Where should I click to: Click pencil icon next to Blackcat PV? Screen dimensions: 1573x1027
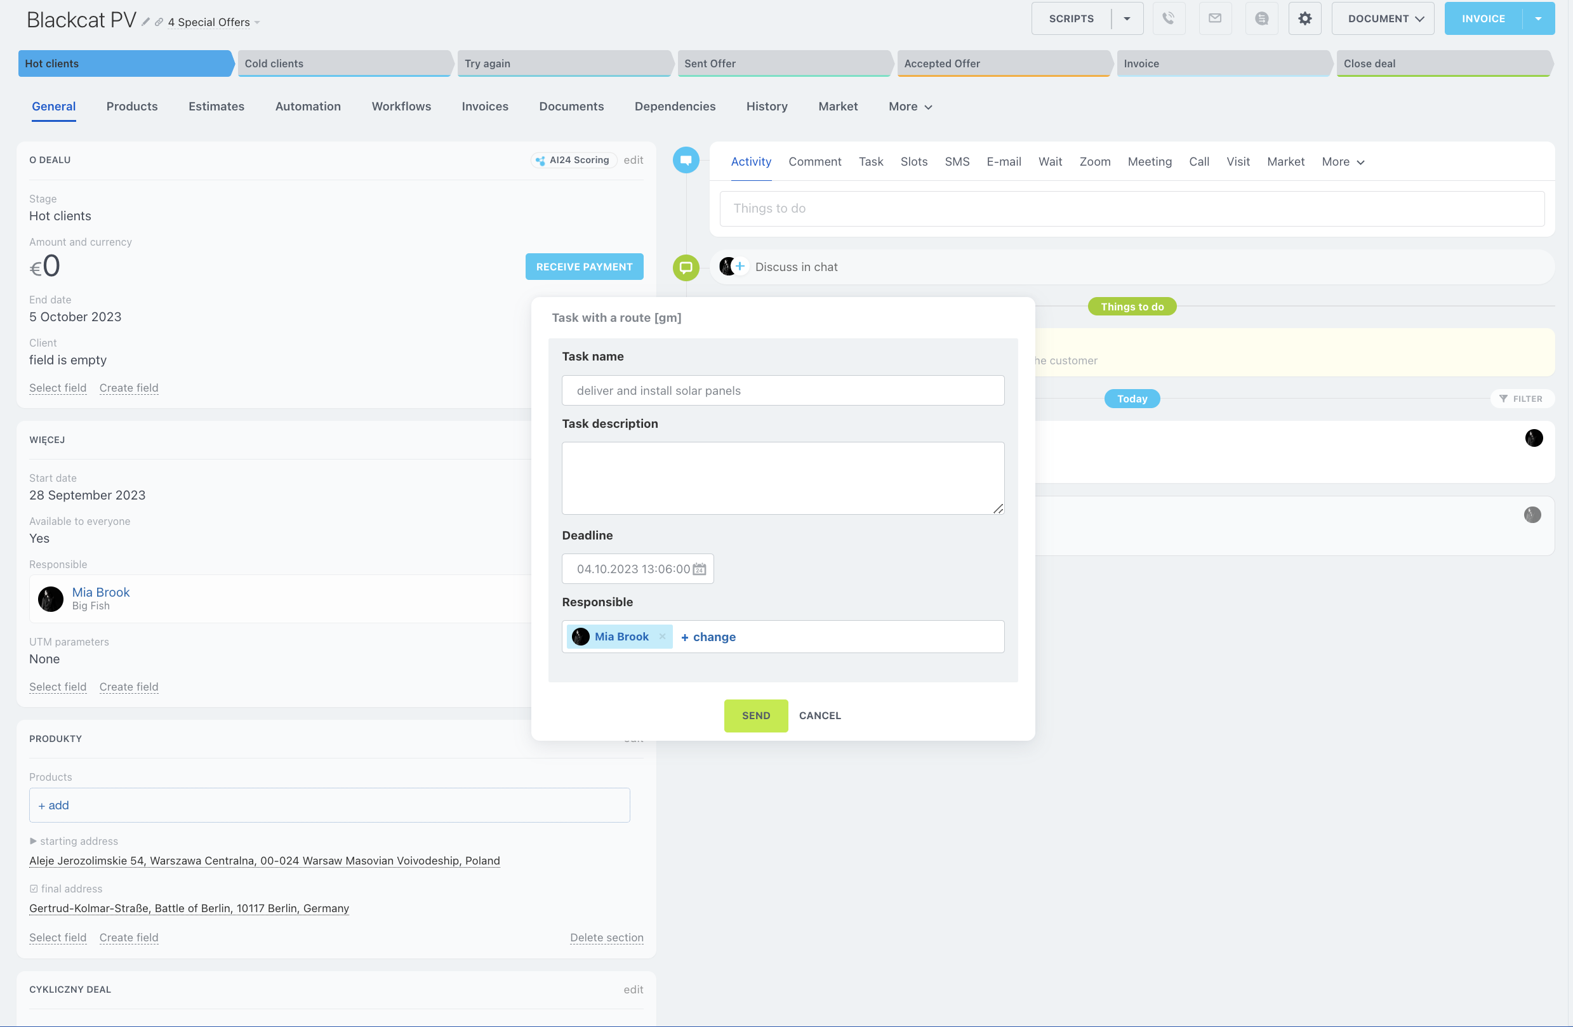click(x=145, y=22)
